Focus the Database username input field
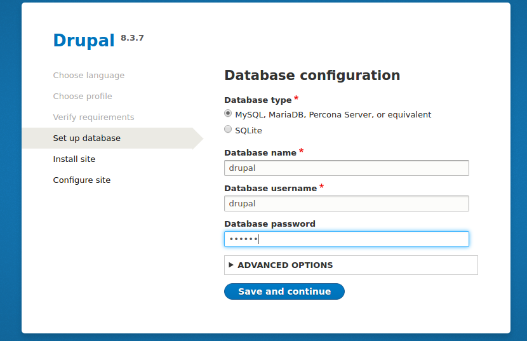The image size is (527, 341). [x=347, y=203]
